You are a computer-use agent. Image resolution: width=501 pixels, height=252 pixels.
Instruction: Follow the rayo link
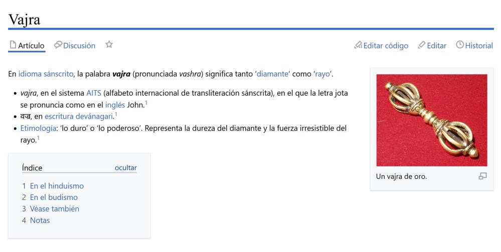tap(322, 74)
